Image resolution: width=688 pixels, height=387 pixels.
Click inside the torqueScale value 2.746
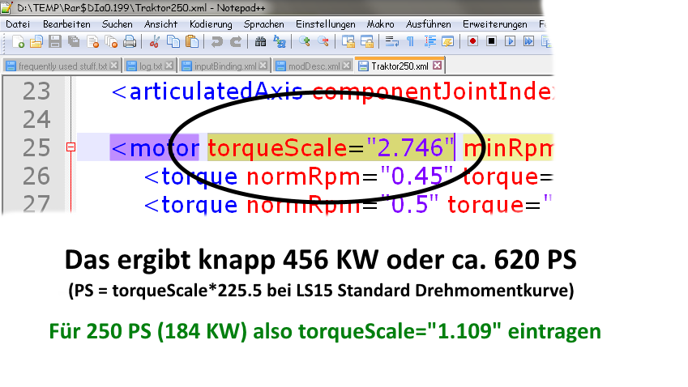[410, 147]
